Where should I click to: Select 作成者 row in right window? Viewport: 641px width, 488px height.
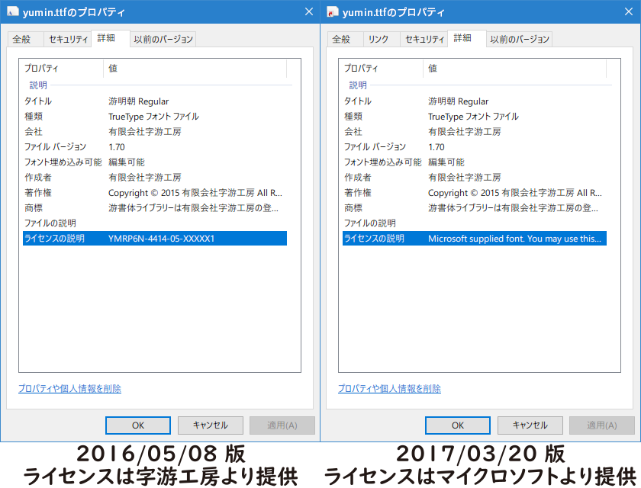click(475, 177)
